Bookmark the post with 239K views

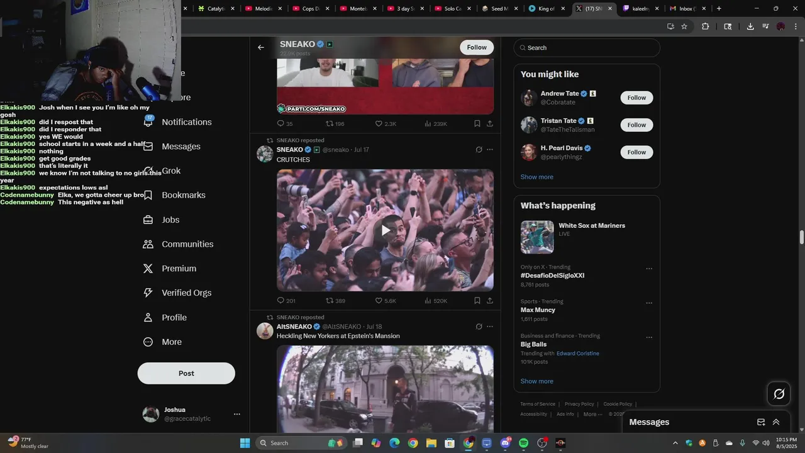477,124
